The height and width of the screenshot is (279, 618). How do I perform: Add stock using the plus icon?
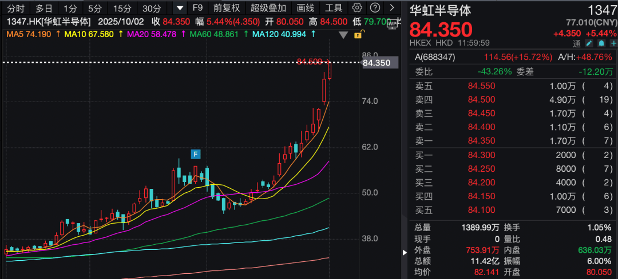point(612,43)
